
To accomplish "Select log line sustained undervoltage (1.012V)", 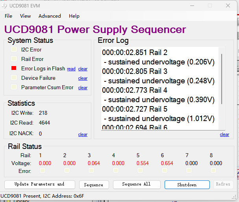I will 159,119.
